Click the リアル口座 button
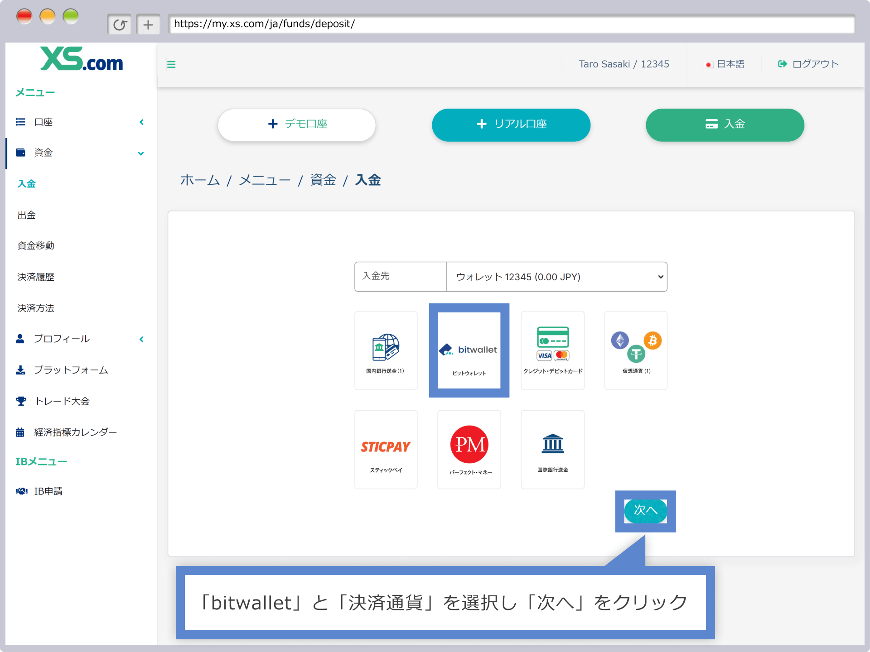Screen dimensions: 870x652 [x=511, y=125]
